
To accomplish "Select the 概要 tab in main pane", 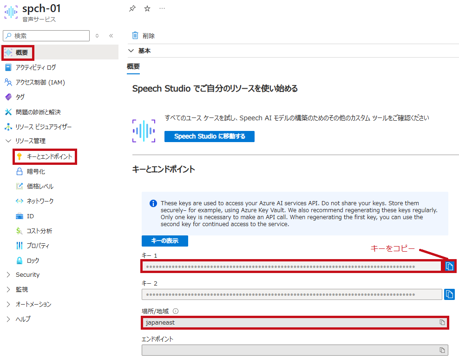I will point(133,66).
